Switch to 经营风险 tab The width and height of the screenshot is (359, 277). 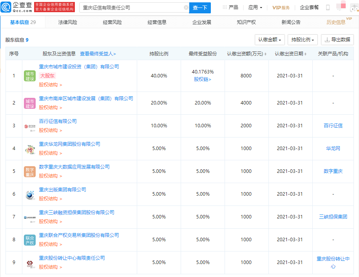pos(112,22)
